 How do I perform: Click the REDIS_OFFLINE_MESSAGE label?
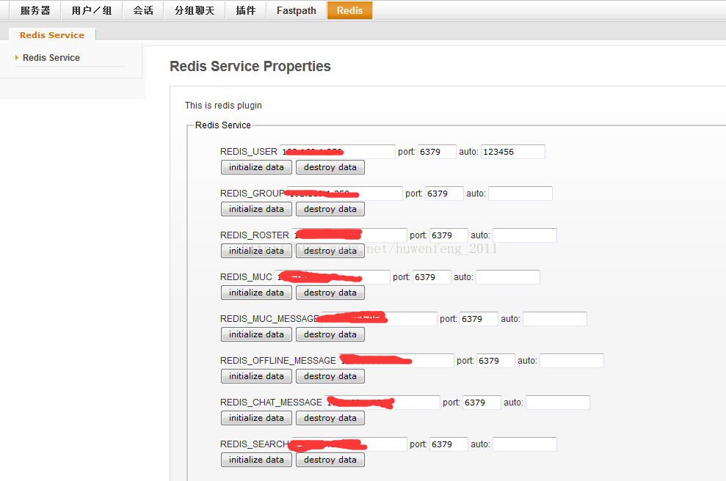pos(277,361)
